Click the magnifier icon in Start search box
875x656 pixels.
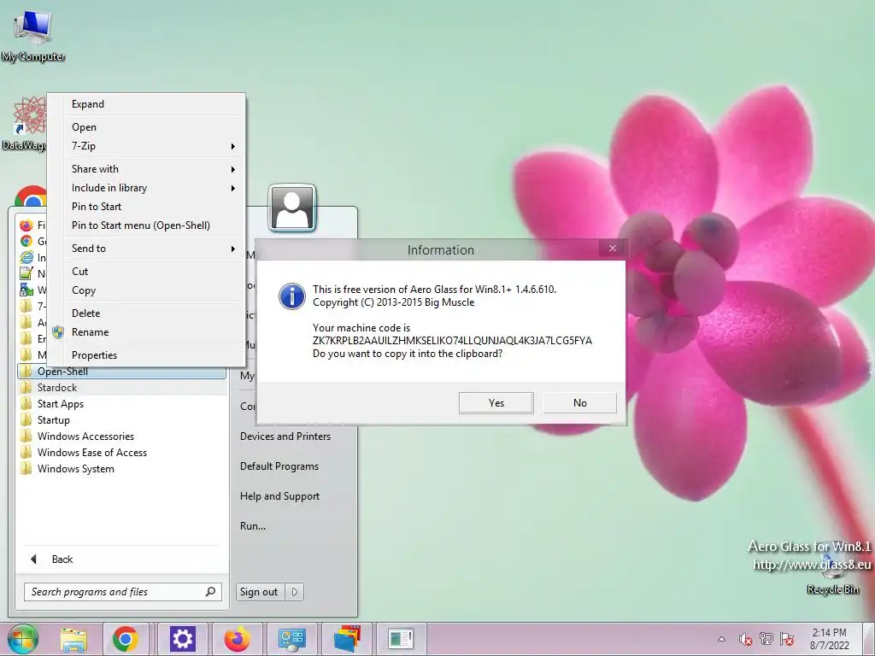[210, 592]
